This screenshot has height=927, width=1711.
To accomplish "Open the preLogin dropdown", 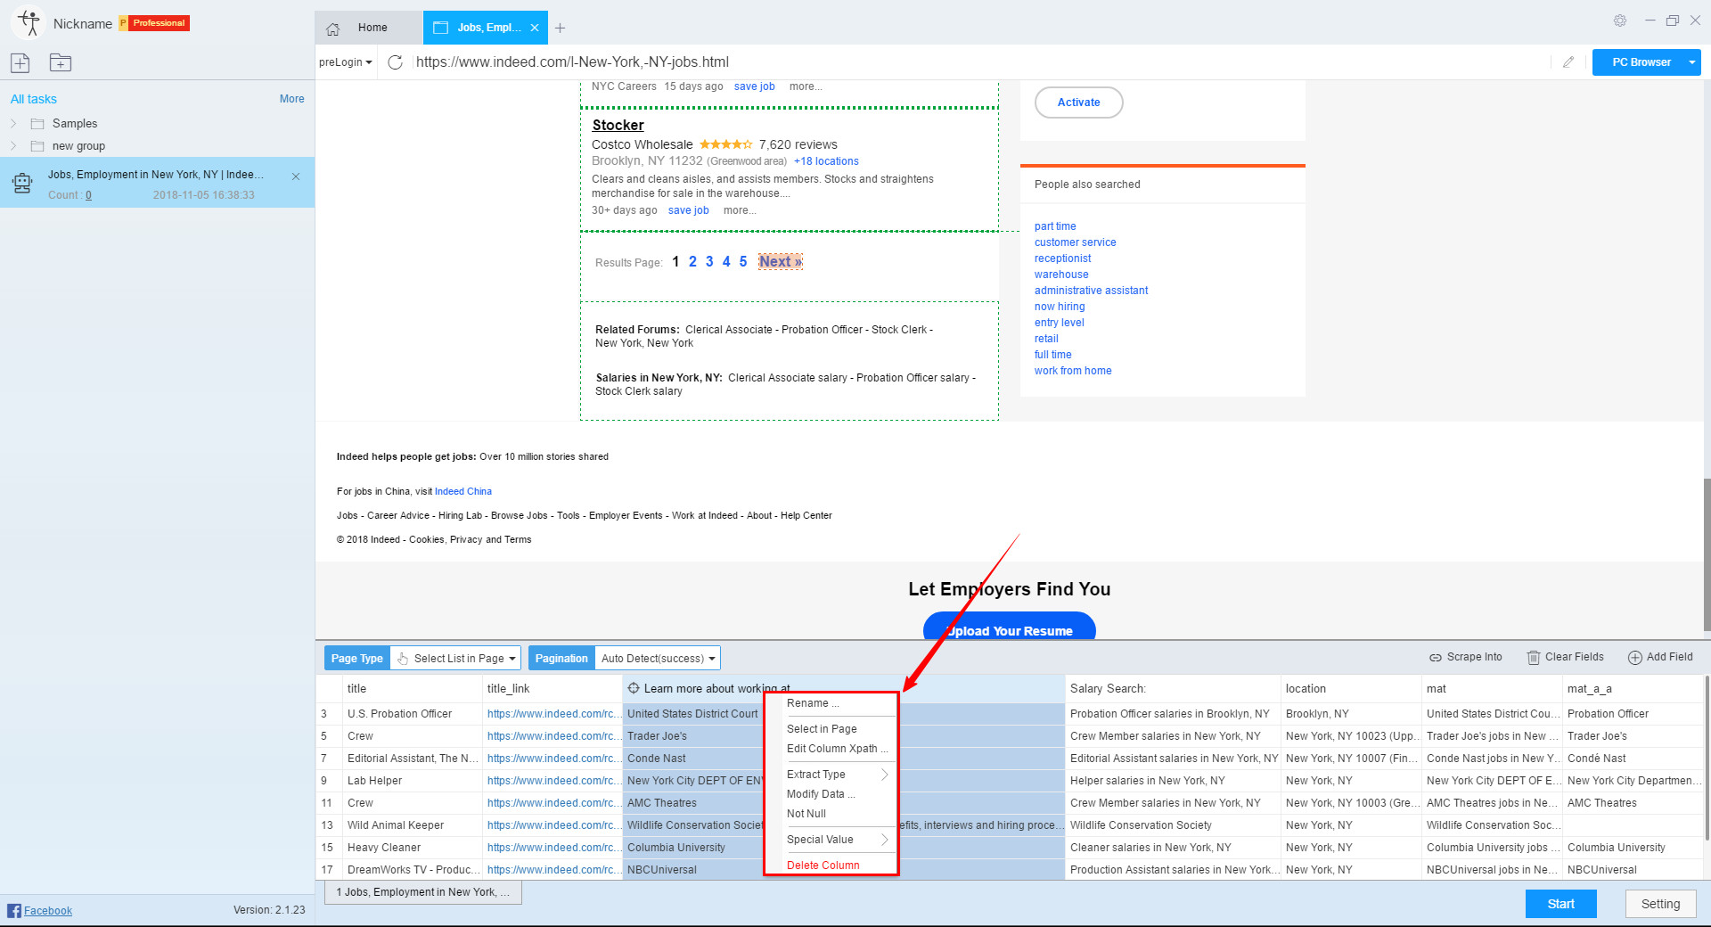I will coord(346,62).
